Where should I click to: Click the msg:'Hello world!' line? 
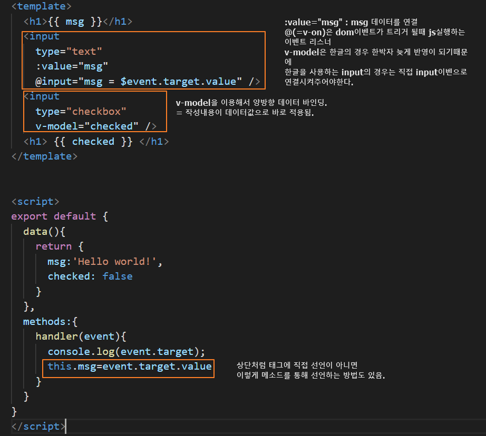pyautogui.click(x=105, y=262)
